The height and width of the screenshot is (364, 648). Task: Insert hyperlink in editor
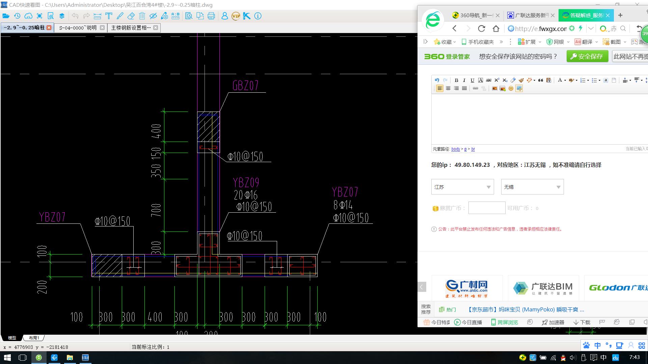pyautogui.click(x=475, y=88)
